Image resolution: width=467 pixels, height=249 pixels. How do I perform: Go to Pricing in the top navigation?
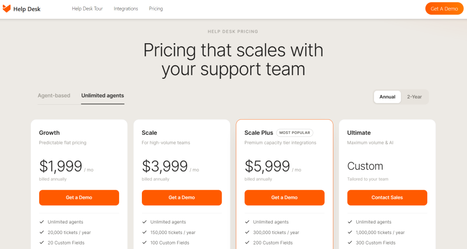[156, 9]
